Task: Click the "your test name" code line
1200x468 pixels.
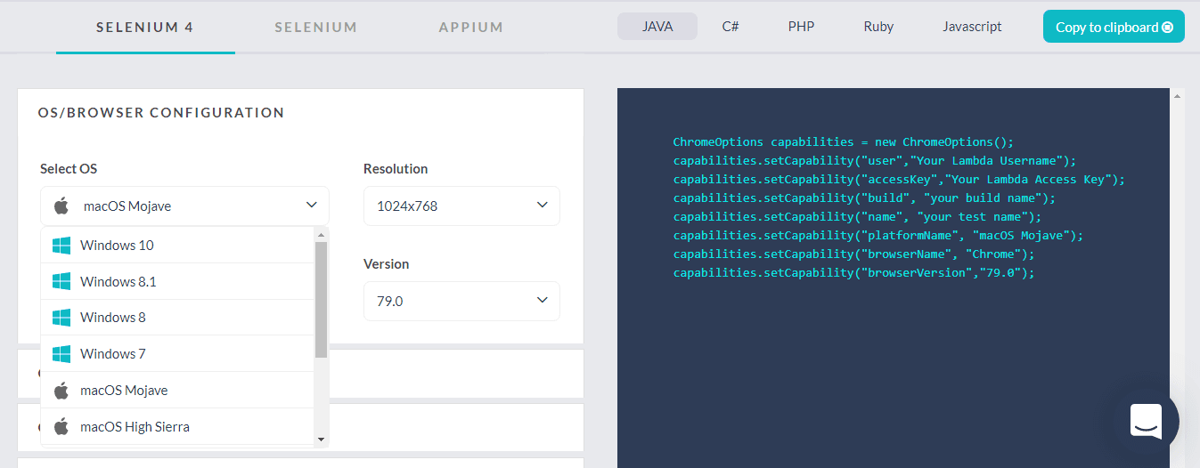Action: (857, 216)
